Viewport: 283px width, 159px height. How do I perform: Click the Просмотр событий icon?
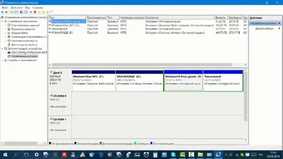9,29
